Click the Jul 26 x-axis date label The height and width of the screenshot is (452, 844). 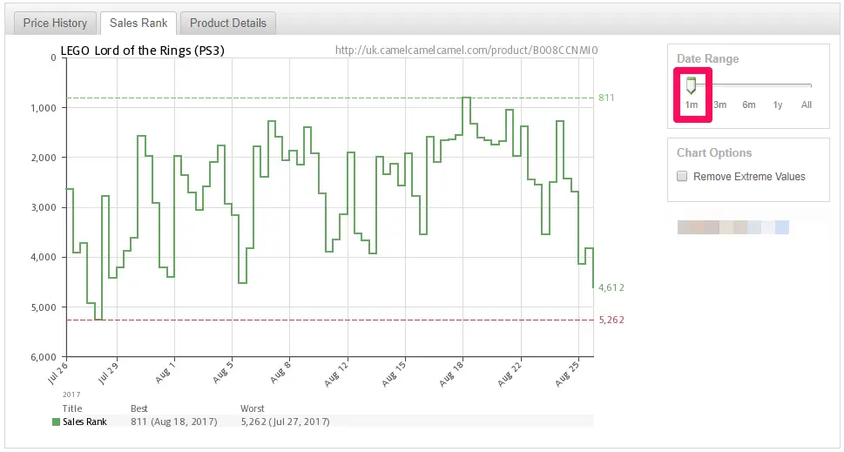59,373
